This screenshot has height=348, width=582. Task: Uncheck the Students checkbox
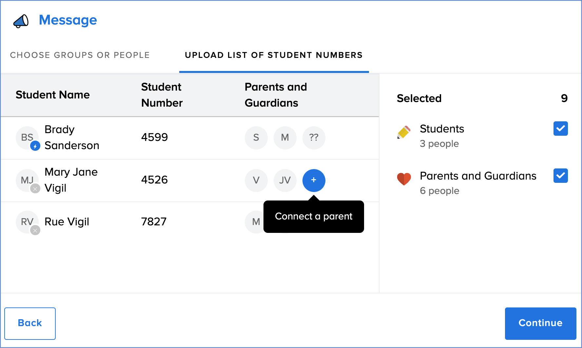click(x=560, y=129)
